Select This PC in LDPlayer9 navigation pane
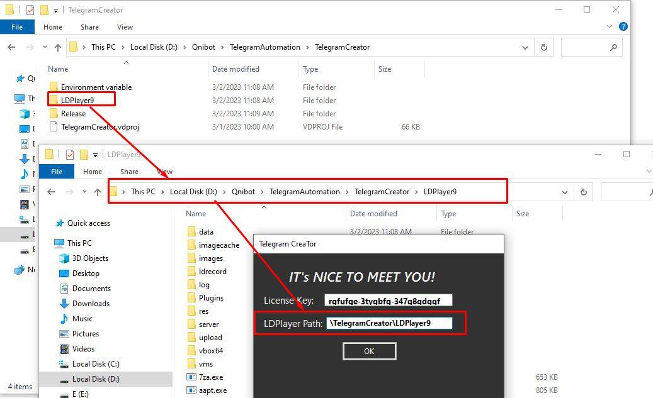The width and height of the screenshot is (653, 398). pos(79,243)
